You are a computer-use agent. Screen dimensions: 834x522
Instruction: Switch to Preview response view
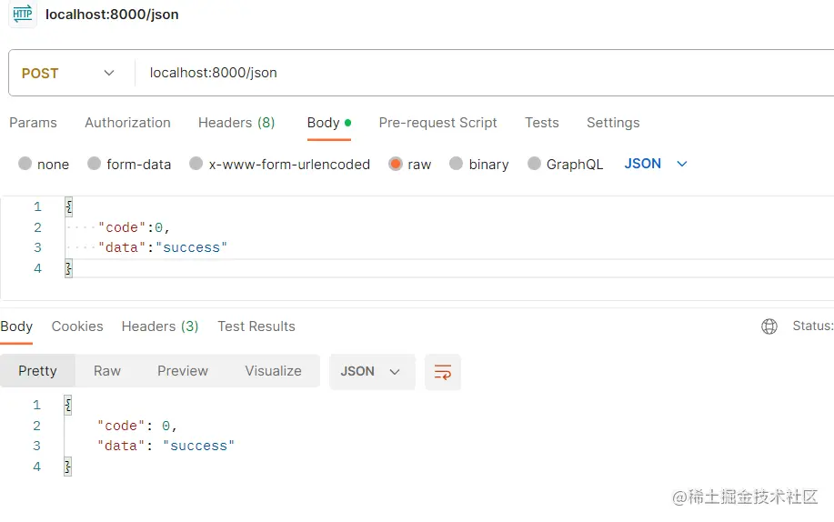pos(183,371)
